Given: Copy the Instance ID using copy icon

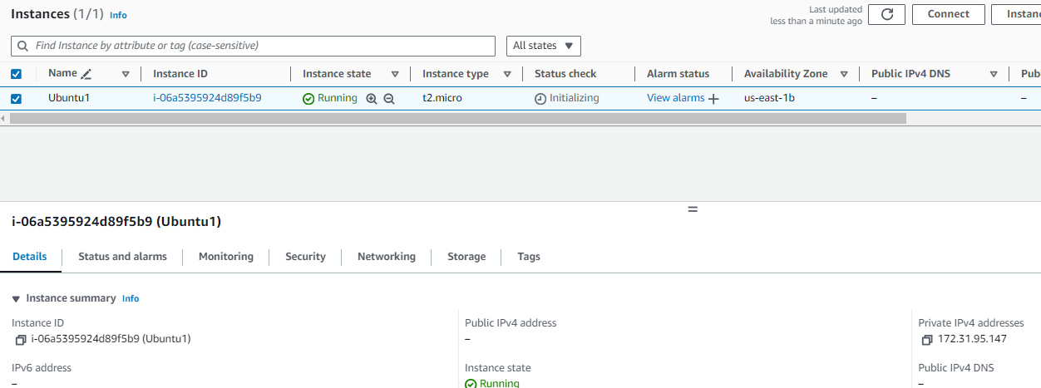Looking at the screenshot, I should click(x=21, y=340).
